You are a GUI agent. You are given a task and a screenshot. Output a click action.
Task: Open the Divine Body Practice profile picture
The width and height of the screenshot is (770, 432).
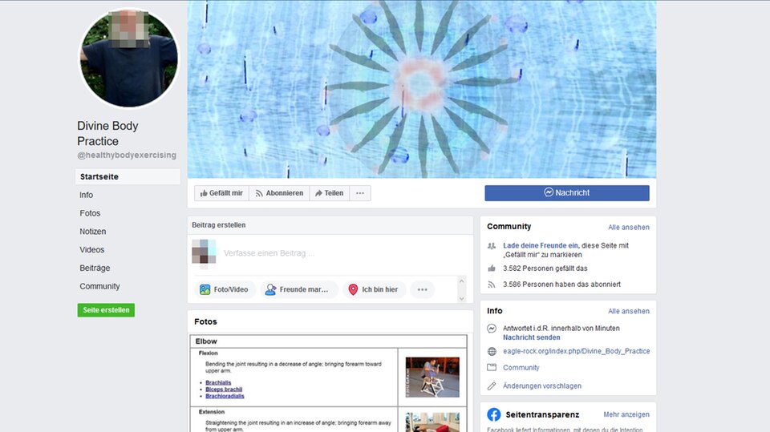tap(129, 58)
